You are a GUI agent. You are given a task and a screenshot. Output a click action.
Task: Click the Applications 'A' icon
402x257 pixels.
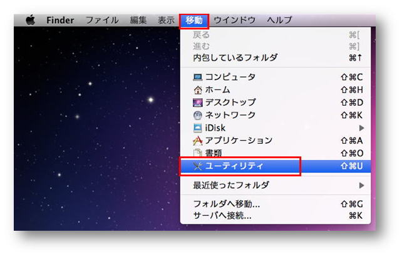pos(197,141)
